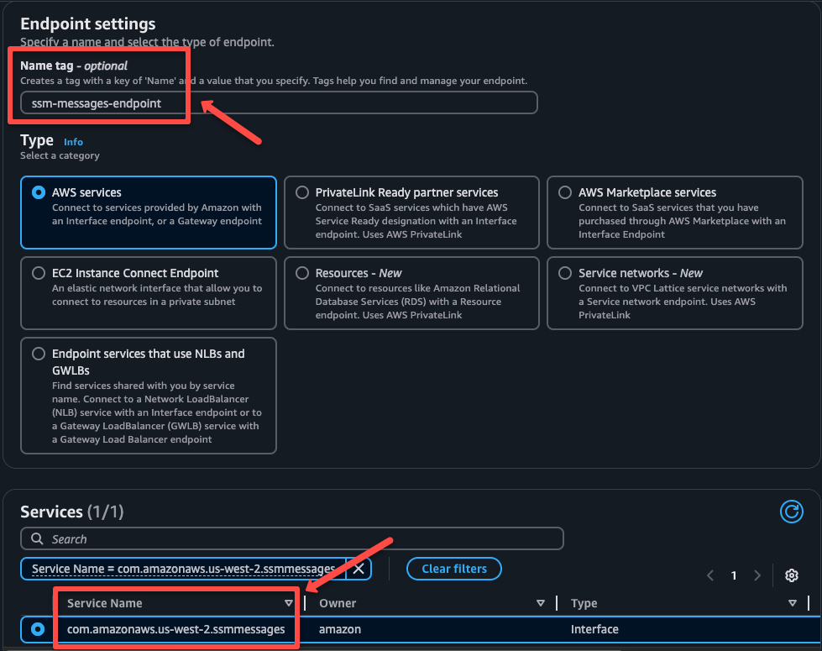Choose Service networks - New type
This screenshot has width=822, height=651.
(x=565, y=273)
